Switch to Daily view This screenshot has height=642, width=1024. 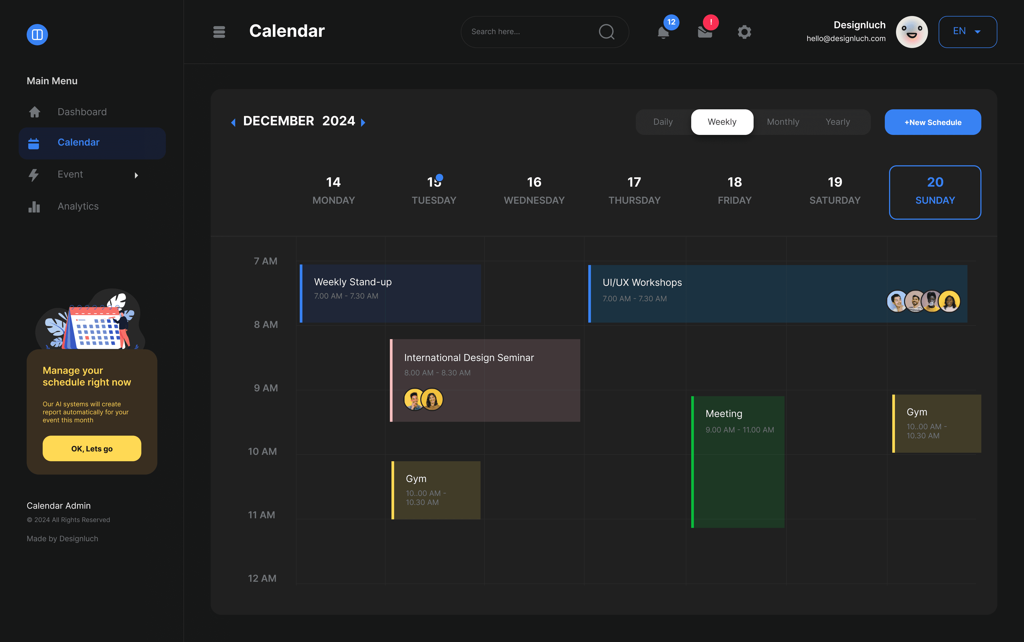[x=663, y=122]
